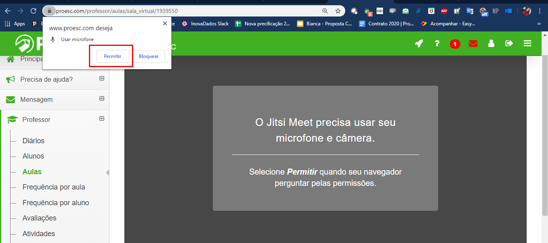The width and height of the screenshot is (548, 243).
Task: Click the Proesc logo
Action: 29,43
